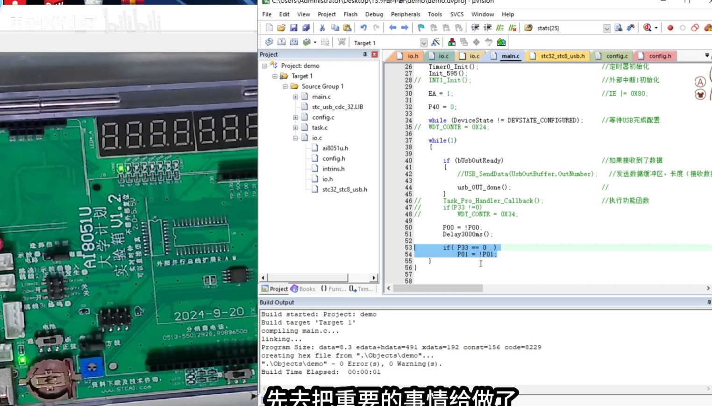Insert a breakpoint with the red circle icon
The width and height of the screenshot is (712, 406).
[x=670, y=28]
